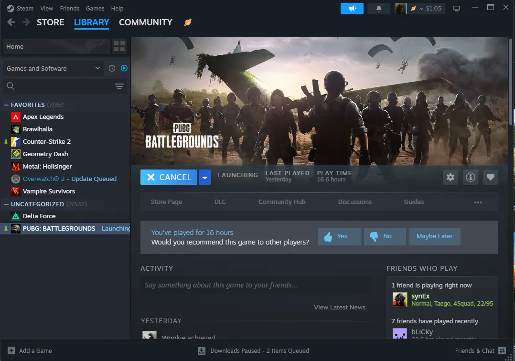Mark Yes to recommend PUBG to players
The height and width of the screenshot is (361, 515).
tap(339, 236)
